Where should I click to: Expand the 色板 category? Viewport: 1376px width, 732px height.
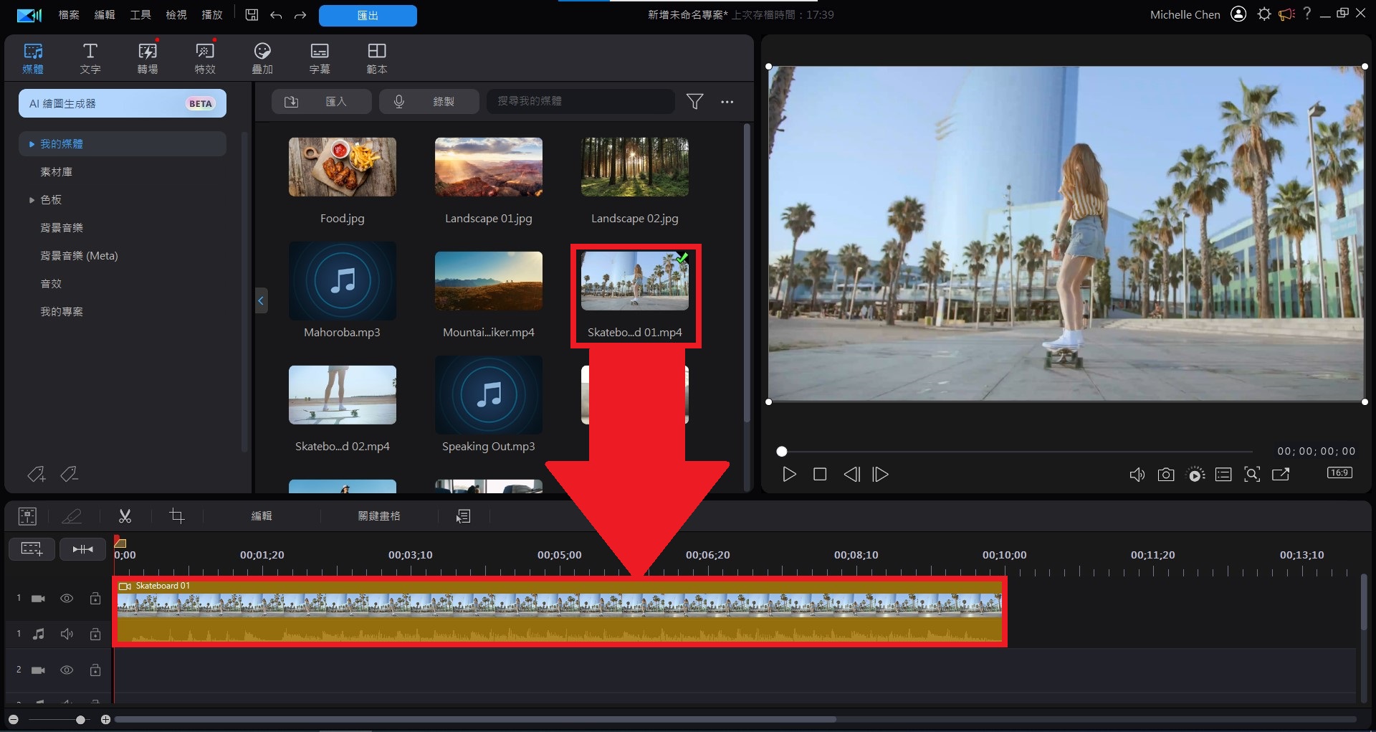(32, 200)
